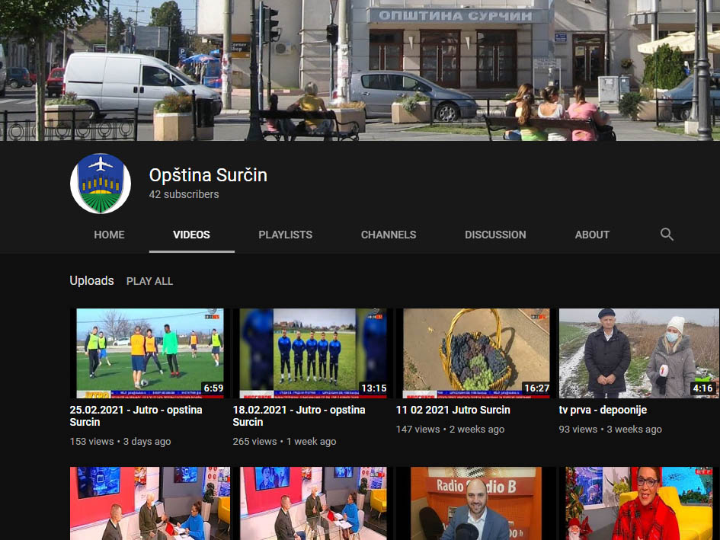Play the 11 02 2021 Jutro Surcin video
The image size is (720, 540).
(475, 353)
